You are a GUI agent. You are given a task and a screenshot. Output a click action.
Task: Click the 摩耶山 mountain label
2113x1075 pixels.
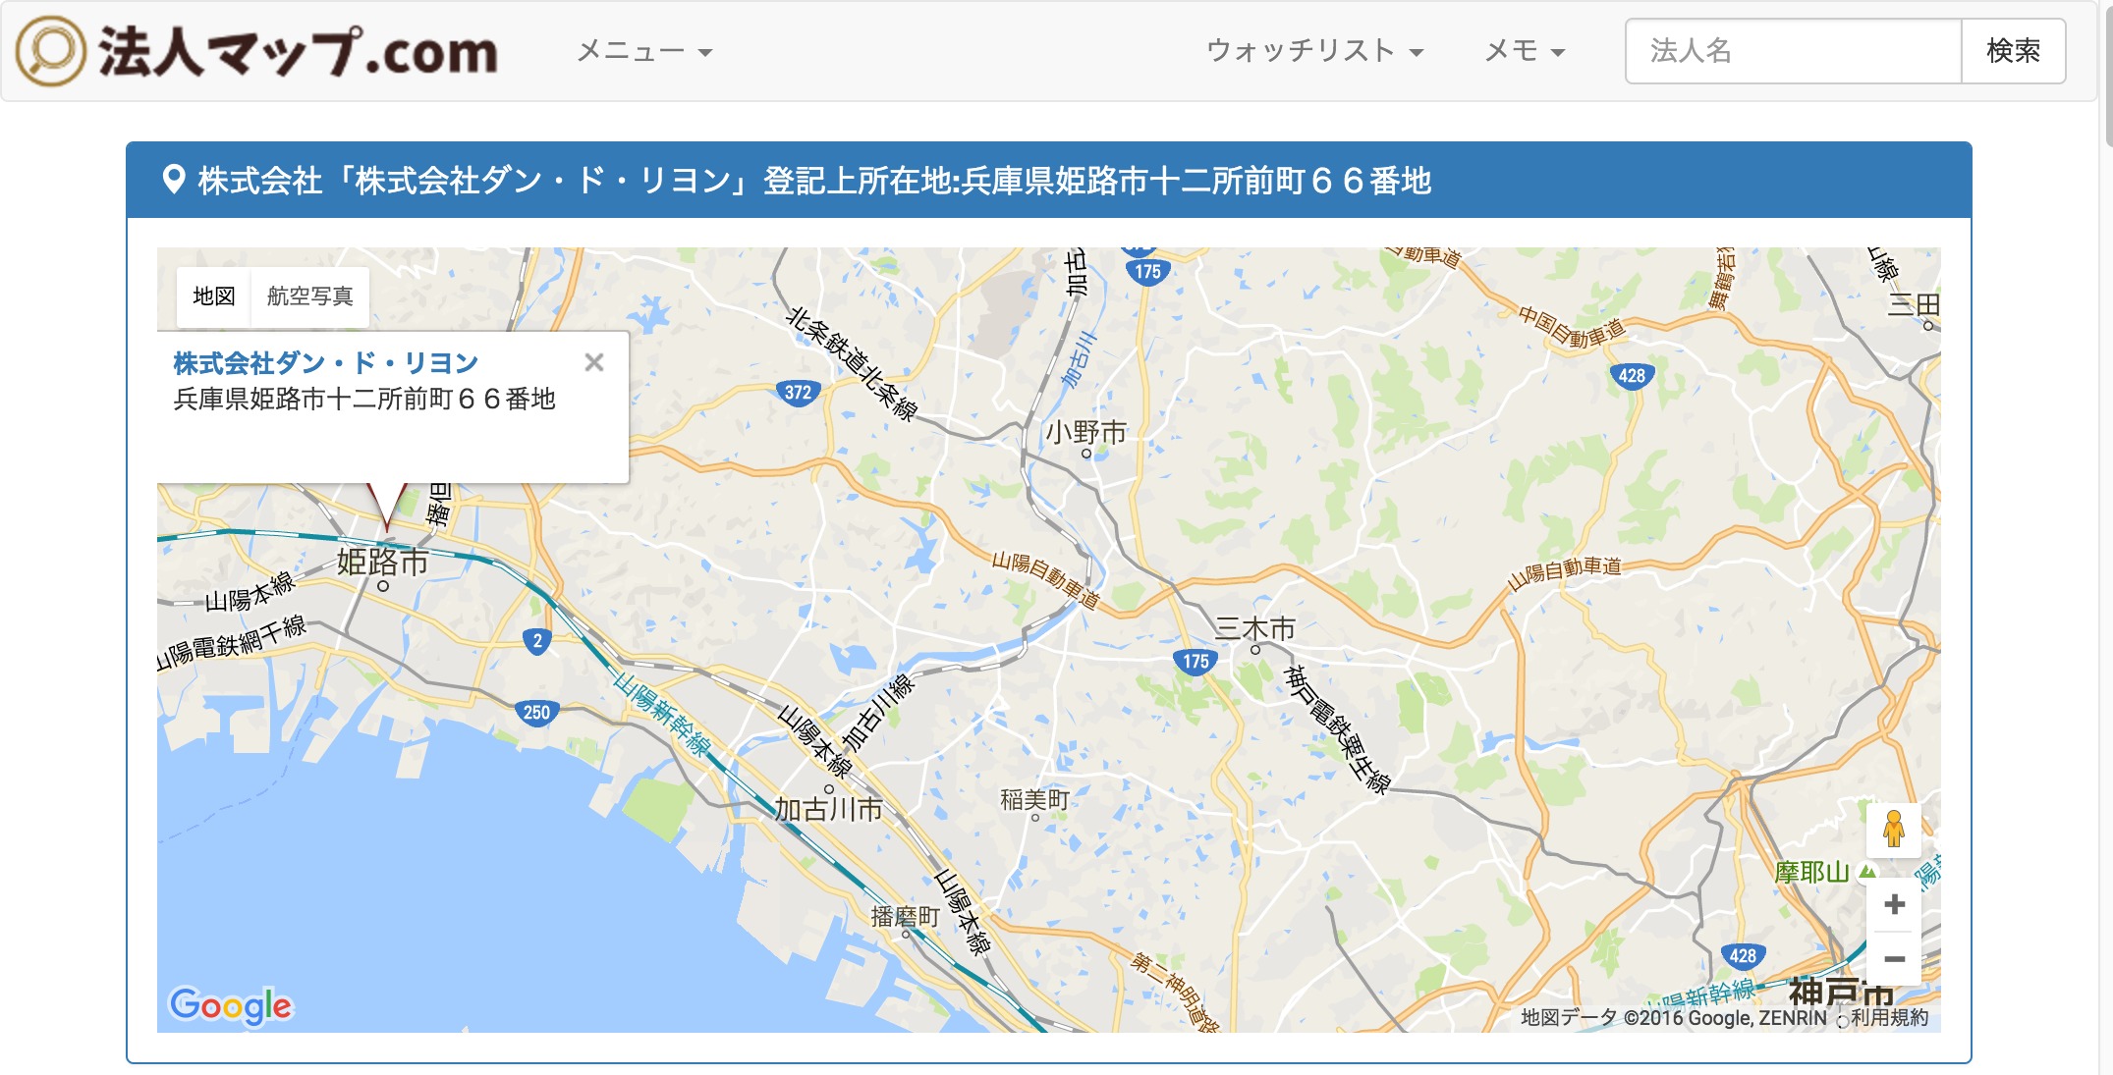[x=1812, y=872]
